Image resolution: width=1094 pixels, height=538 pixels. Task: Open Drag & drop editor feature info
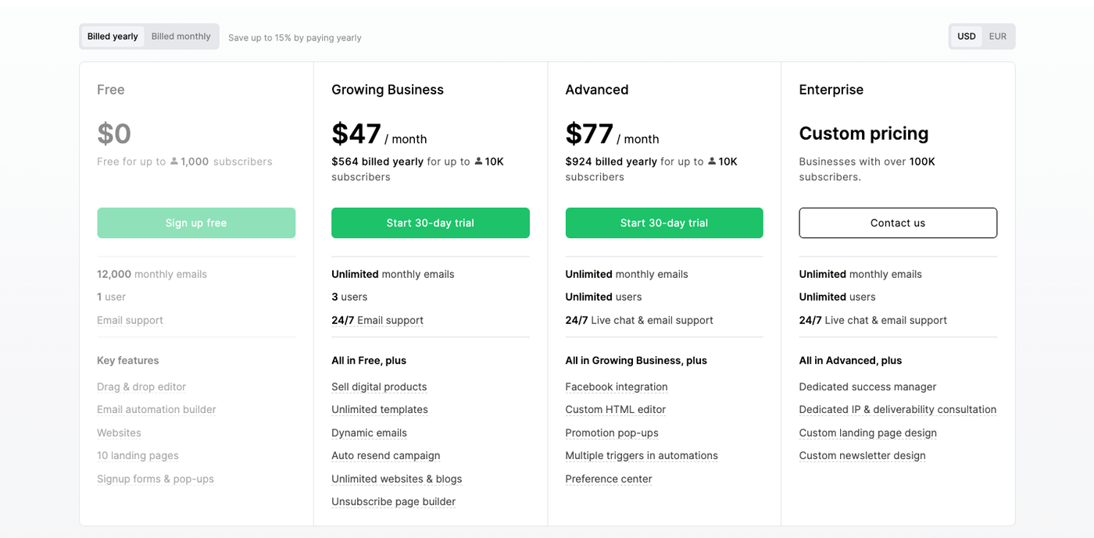click(141, 387)
